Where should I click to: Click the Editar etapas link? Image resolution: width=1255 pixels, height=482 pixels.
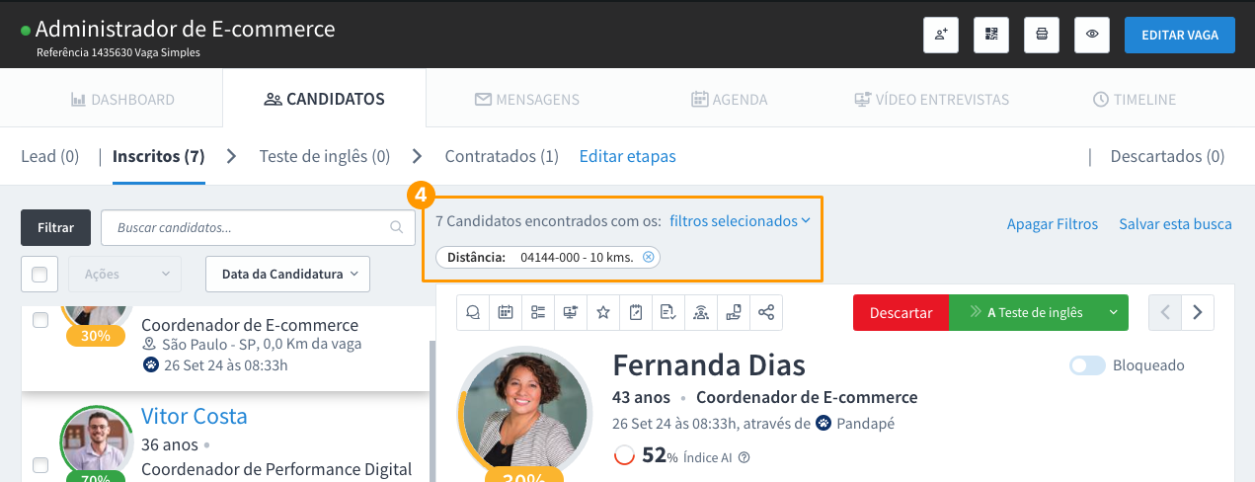coord(627,156)
